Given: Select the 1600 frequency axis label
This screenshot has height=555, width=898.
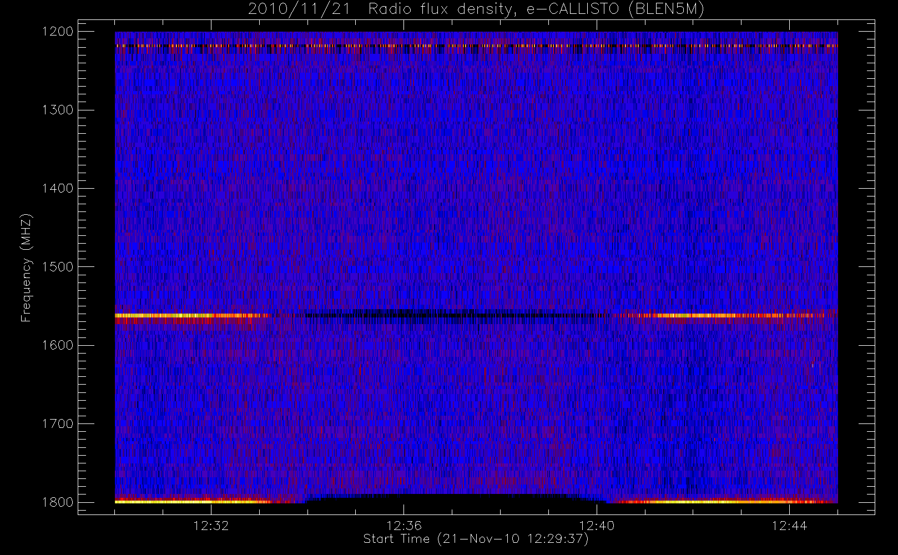Looking at the screenshot, I should point(58,345).
